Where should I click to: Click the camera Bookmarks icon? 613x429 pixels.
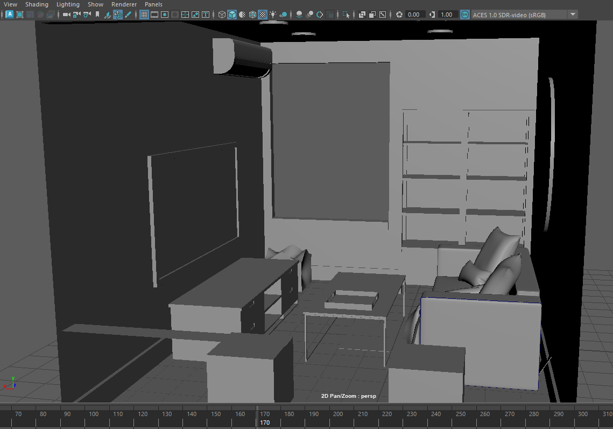click(x=97, y=15)
